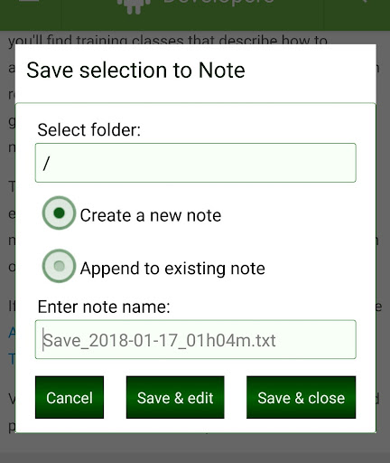Click the Save & edit button

click(x=175, y=397)
